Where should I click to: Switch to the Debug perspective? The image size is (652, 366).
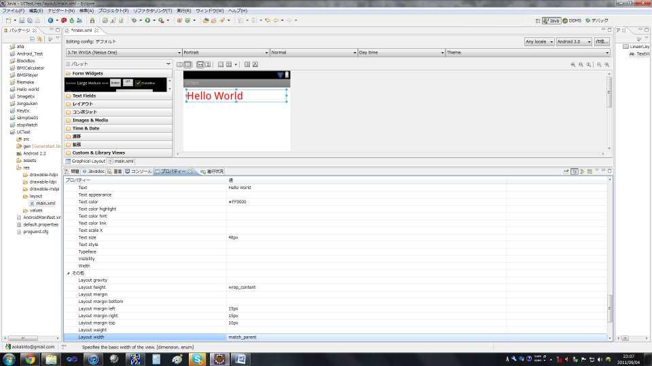click(x=597, y=21)
